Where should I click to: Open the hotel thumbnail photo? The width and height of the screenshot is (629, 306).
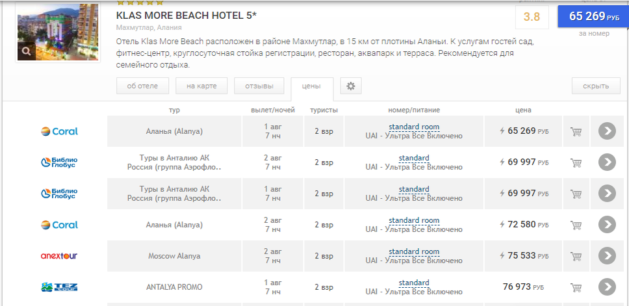click(x=58, y=32)
